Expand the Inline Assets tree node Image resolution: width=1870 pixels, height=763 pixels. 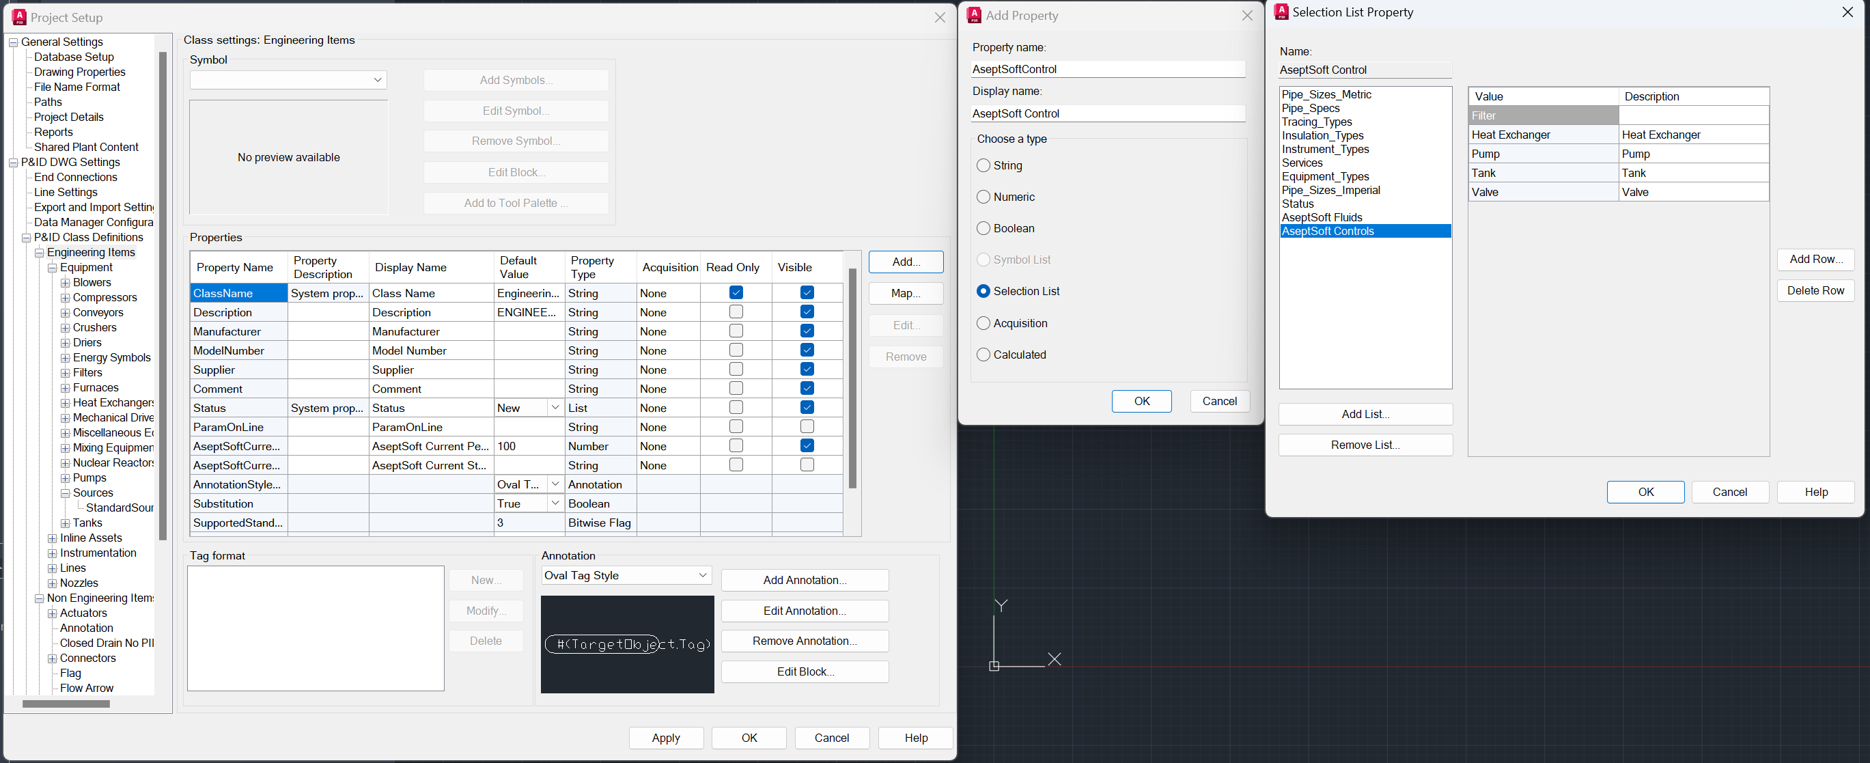(53, 538)
